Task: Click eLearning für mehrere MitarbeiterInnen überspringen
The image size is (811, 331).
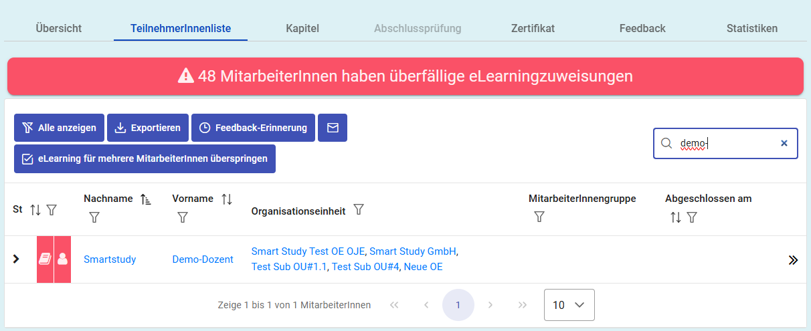Action: click(145, 159)
